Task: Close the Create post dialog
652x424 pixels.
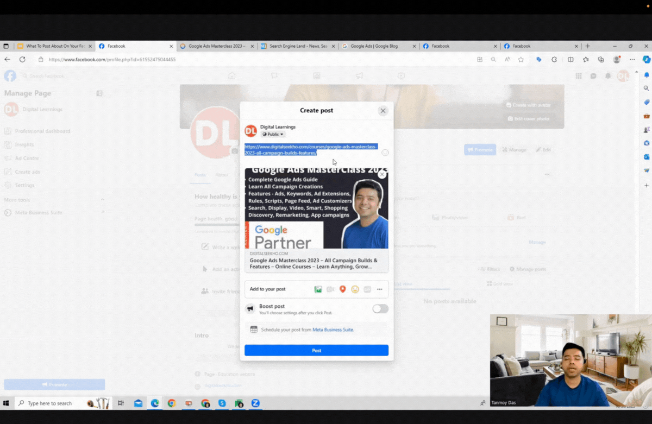Action: (x=383, y=111)
